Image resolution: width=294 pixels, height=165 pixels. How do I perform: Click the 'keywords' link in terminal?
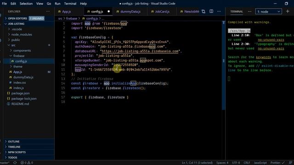(x=263, y=57)
